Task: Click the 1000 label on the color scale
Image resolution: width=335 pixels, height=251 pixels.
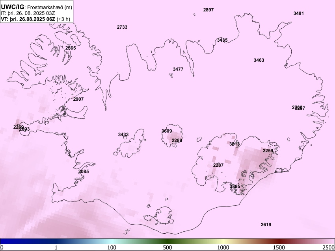Action: tap(223, 247)
